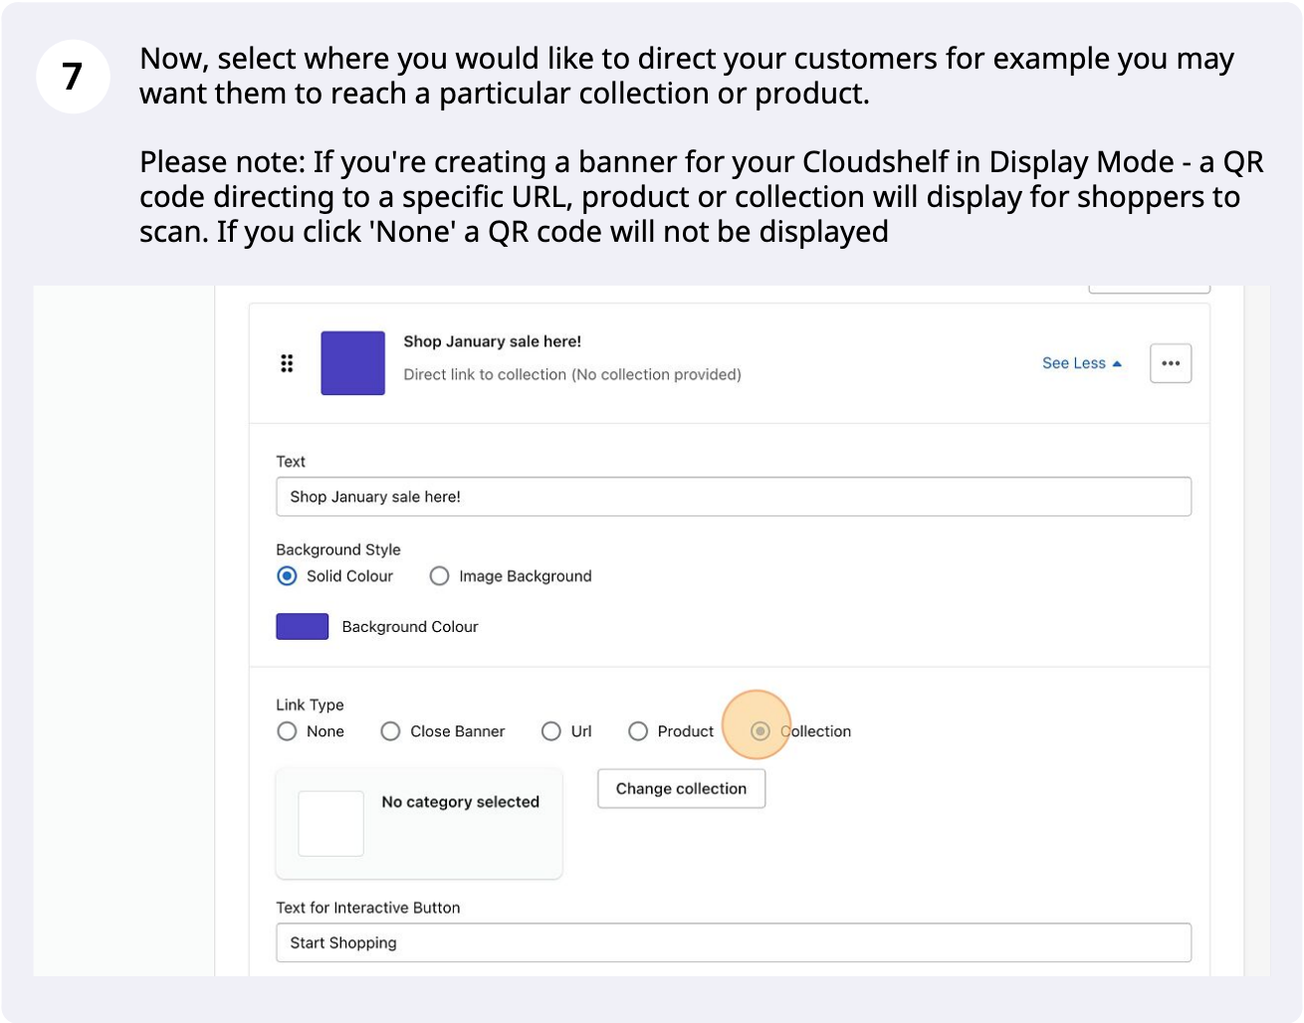This screenshot has height=1023, width=1304.
Task: Click the drag handle dots icon
Action: [287, 363]
